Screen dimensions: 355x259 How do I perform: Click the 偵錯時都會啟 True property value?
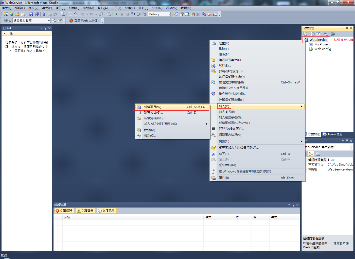click(340, 160)
